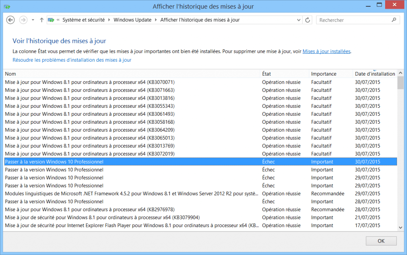The width and height of the screenshot is (407, 255).
Task: Select Windows 10 Professionnel row dated 28/07/2015
Action: click(200, 202)
